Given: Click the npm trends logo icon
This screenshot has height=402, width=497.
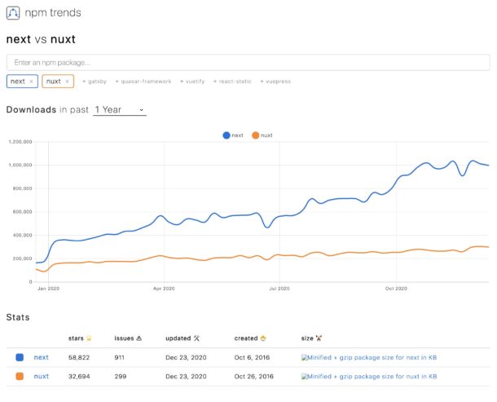Looking at the screenshot, I should tap(13, 13).
